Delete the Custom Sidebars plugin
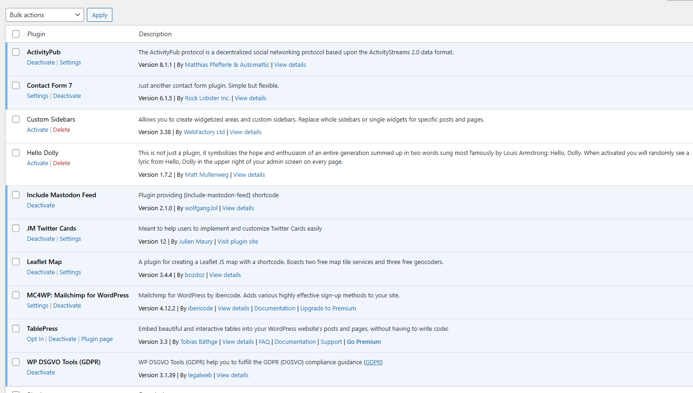Viewport: 693px width, 393px height. click(x=61, y=130)
